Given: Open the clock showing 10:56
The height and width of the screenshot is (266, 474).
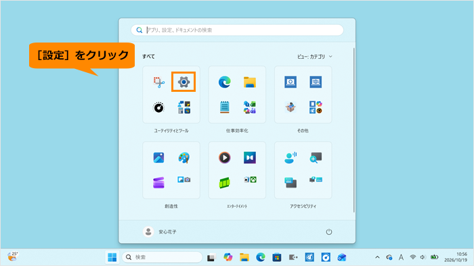Looking at the screenshot, I should (x=456, y=257).
